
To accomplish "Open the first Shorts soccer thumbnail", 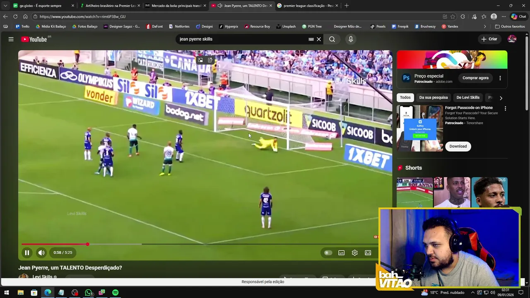I will (x=414, y=192).
